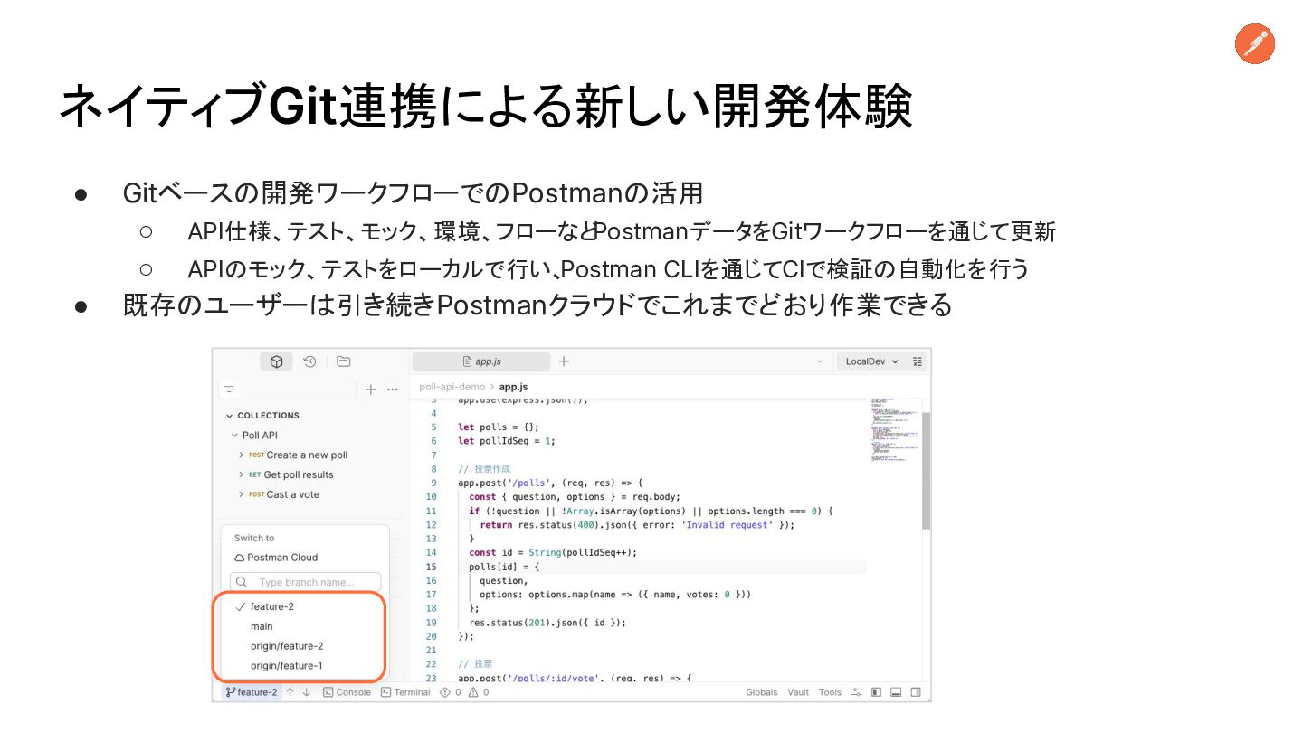Screen dimensions: 1303x732
Task: Click the code minimap preview
Action: point(894,429)
